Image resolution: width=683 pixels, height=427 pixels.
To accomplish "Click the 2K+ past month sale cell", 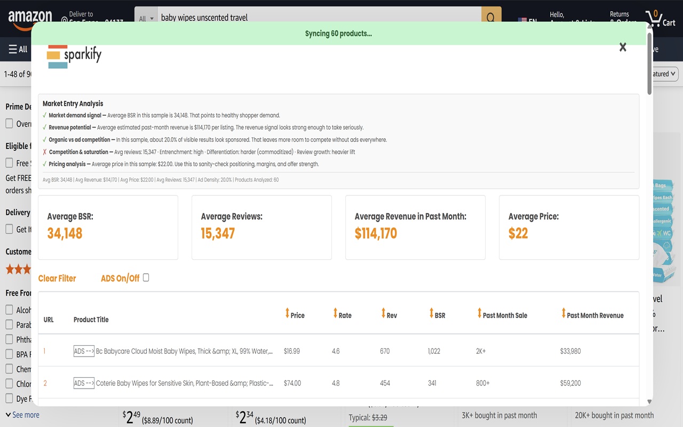I will [x=481, y=351].
